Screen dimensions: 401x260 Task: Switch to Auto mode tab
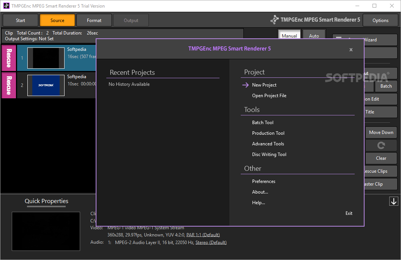point(314,35)
